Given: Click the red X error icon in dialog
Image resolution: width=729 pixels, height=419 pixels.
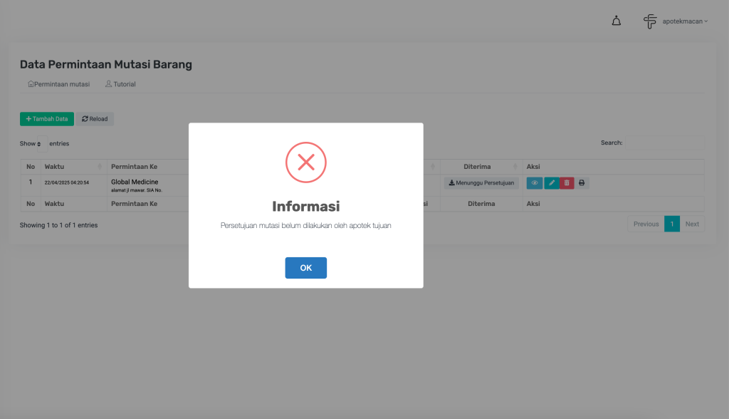Looking at the screenshot, I should pos(305,162).
